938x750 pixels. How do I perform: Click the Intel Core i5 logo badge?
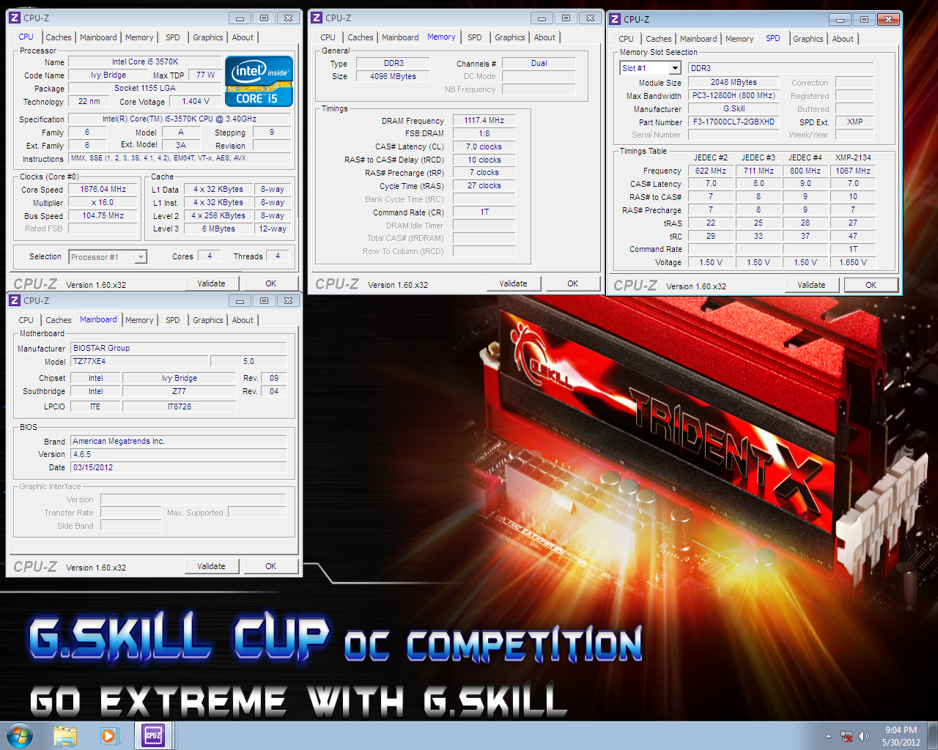[x=259, y=81]
